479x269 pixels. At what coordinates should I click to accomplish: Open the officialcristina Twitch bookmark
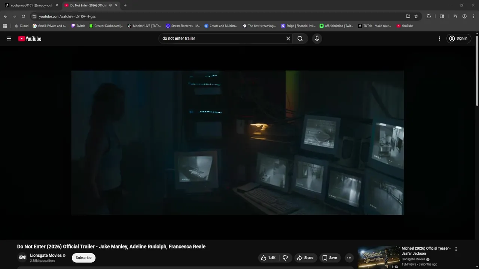click(336, 26)
